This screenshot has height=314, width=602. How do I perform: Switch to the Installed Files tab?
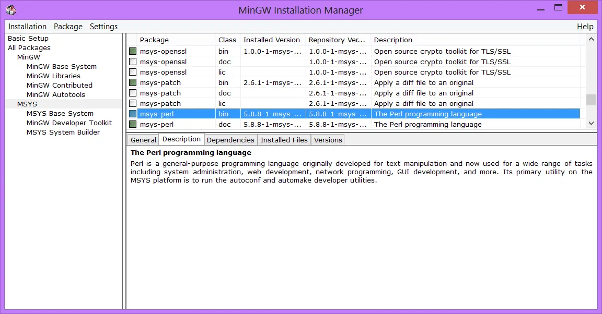[x=284, y=140]
